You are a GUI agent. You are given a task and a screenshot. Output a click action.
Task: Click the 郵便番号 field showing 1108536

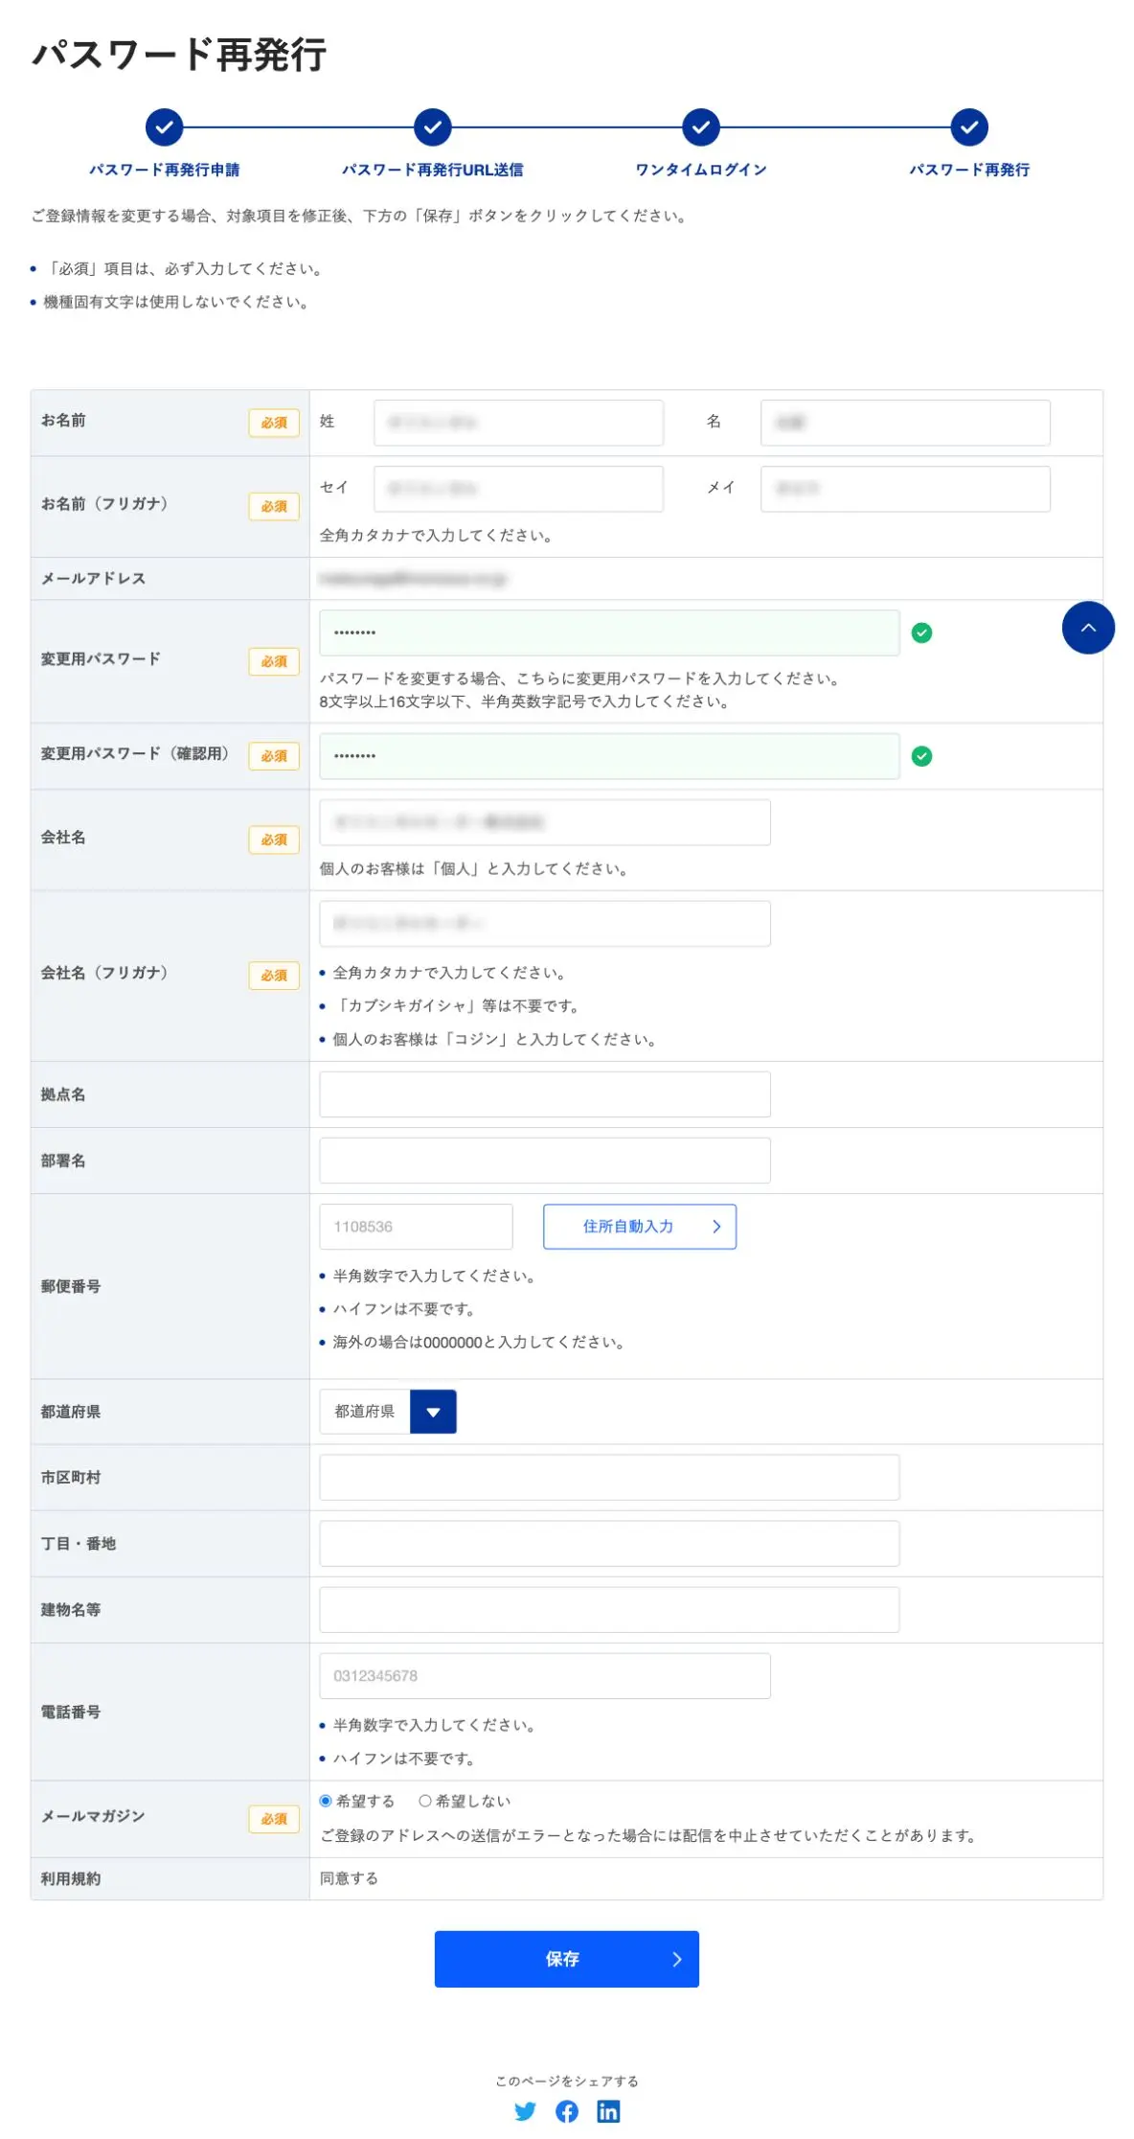(416, 1227)
